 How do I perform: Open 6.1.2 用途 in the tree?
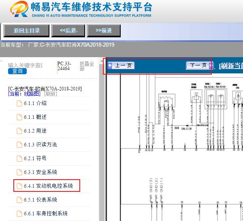(x=35, y=131)
